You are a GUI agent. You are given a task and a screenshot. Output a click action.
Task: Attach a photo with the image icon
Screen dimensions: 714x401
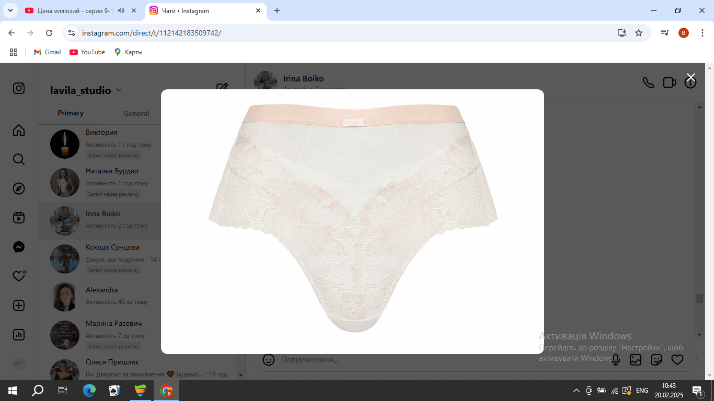coord(636,360)
